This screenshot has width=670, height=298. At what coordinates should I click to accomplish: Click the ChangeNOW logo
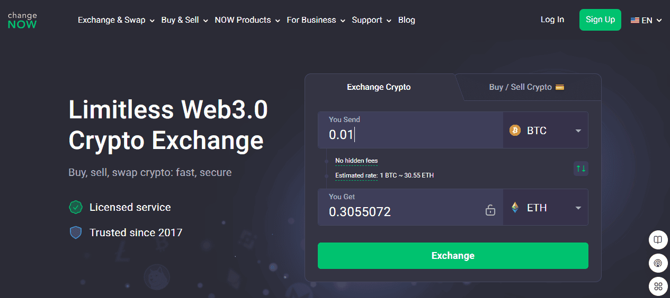tap(22, 20)
